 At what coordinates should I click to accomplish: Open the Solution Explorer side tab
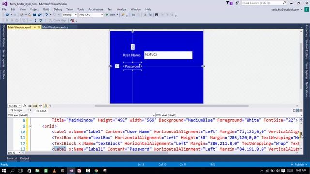[x=307, y=49]
